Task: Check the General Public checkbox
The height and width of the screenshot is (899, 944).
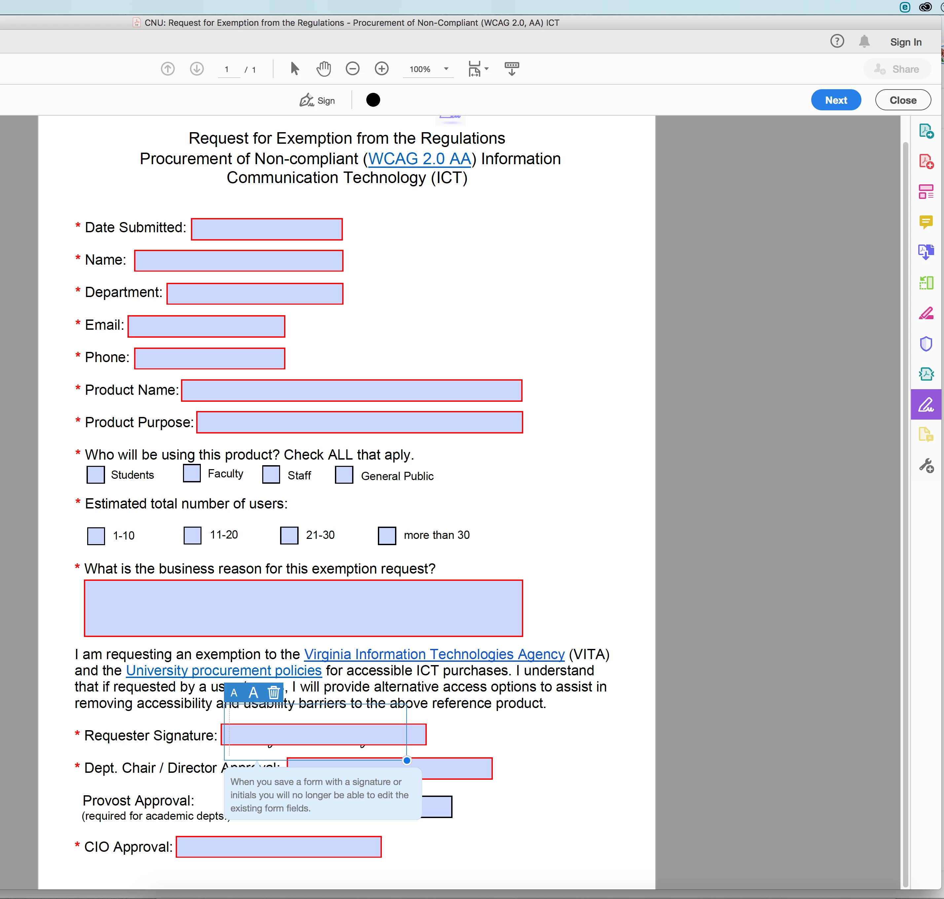Action: pyautogui.click(x=344, y=475)
